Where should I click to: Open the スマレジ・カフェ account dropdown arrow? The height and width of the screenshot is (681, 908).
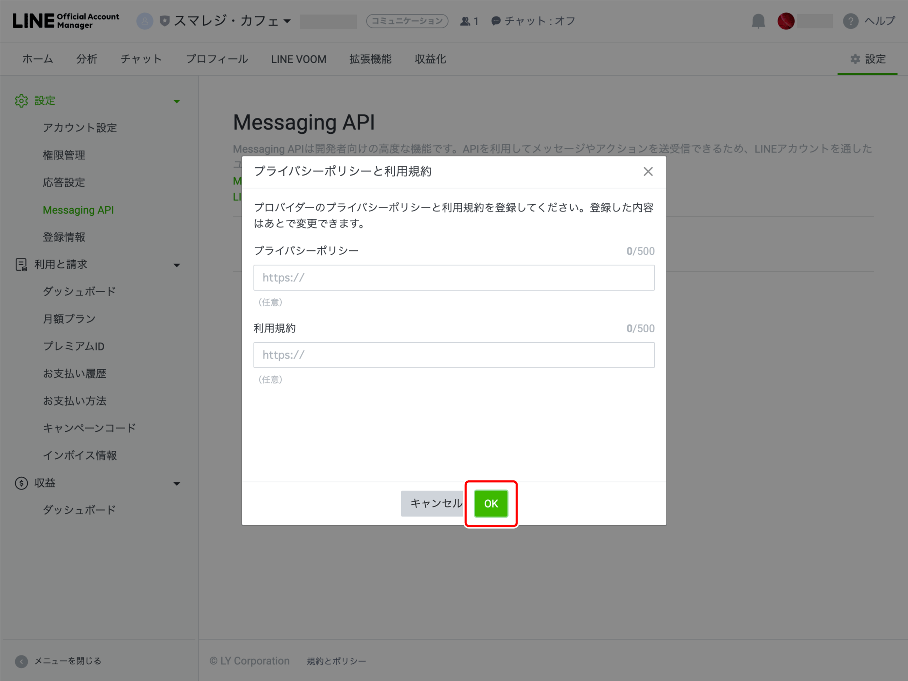(287, 21)
